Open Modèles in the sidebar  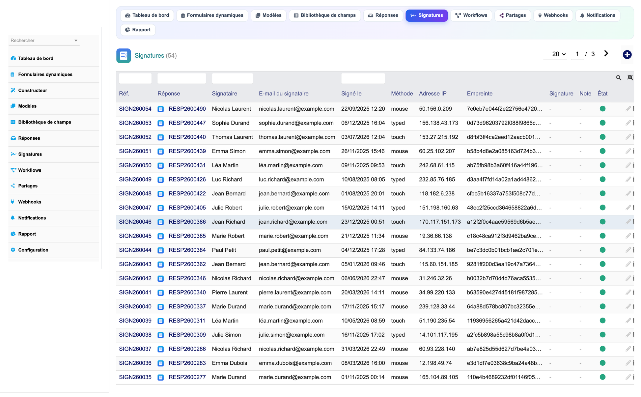(27, 106)
